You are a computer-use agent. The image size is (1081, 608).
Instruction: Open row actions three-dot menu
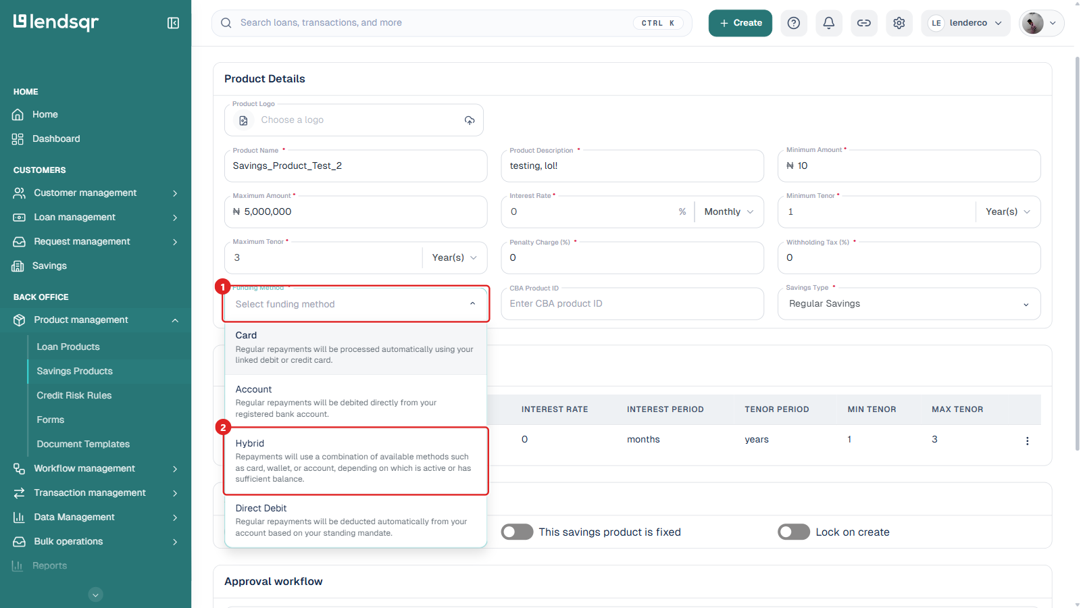click(x=1027, y=440)
